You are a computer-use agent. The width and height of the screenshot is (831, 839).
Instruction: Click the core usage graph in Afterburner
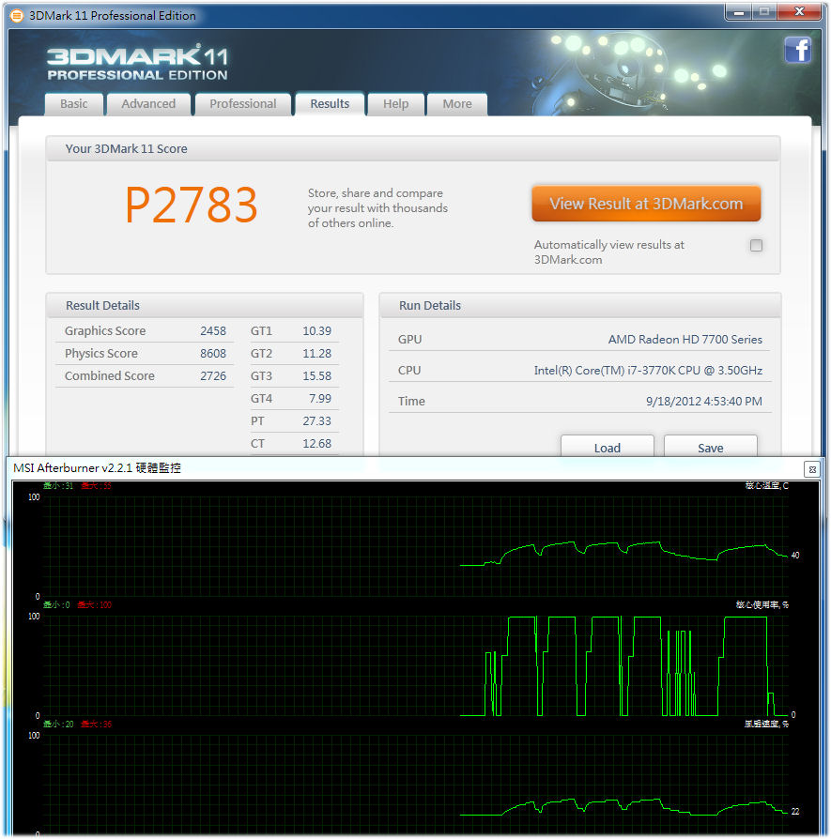(x=415, y=665)
